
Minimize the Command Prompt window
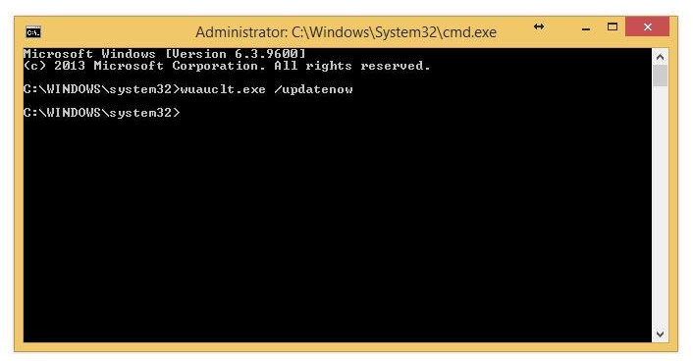point(586,29)
